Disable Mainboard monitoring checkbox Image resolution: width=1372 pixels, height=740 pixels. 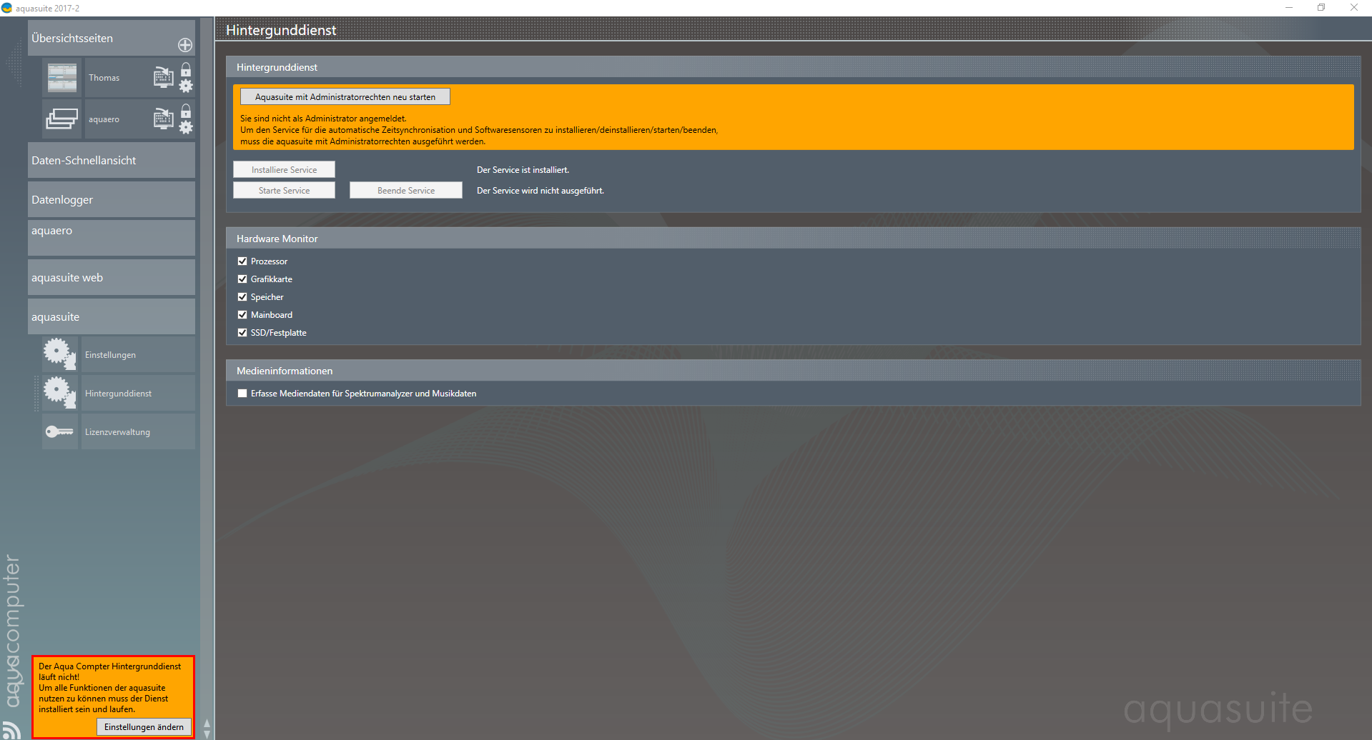[x=242, y=315]
